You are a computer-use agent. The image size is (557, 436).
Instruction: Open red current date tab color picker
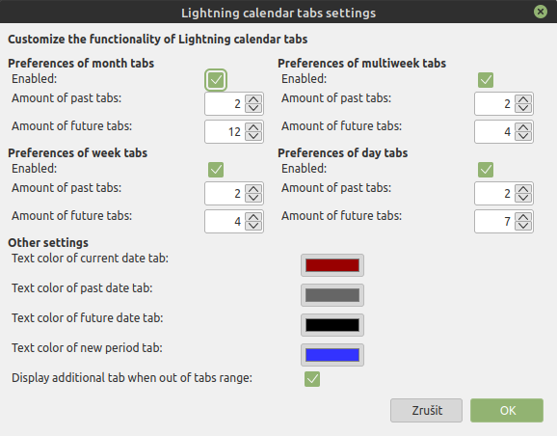[332, 265]
